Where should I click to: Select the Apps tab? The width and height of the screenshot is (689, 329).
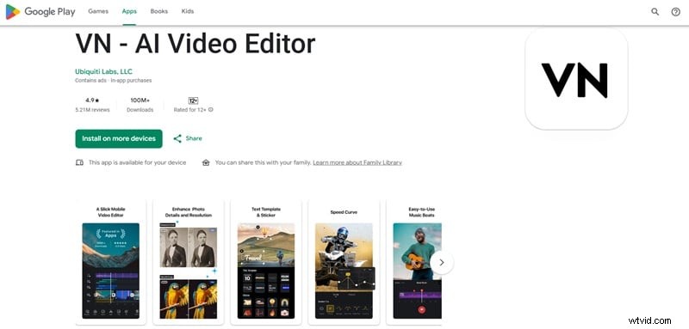[129, 11]
